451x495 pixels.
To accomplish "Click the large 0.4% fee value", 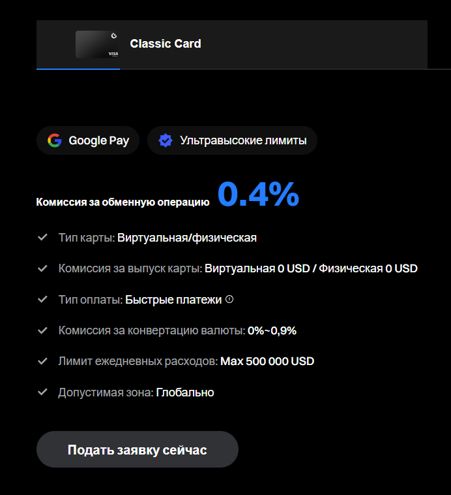I will 258,194.
